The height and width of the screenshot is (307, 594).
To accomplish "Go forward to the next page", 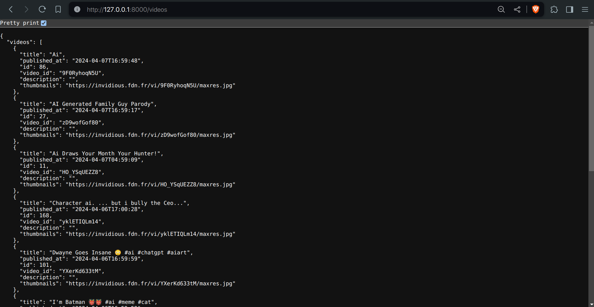I will (26, 10).
